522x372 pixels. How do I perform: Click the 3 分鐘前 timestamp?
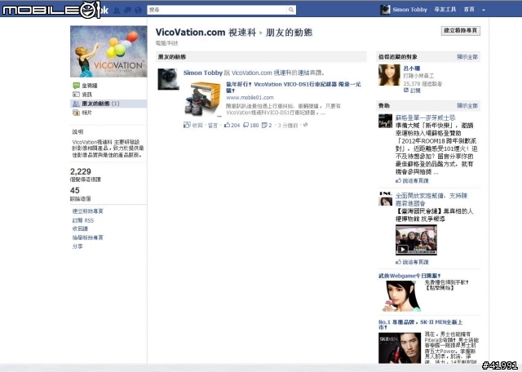tap(288, 125)
